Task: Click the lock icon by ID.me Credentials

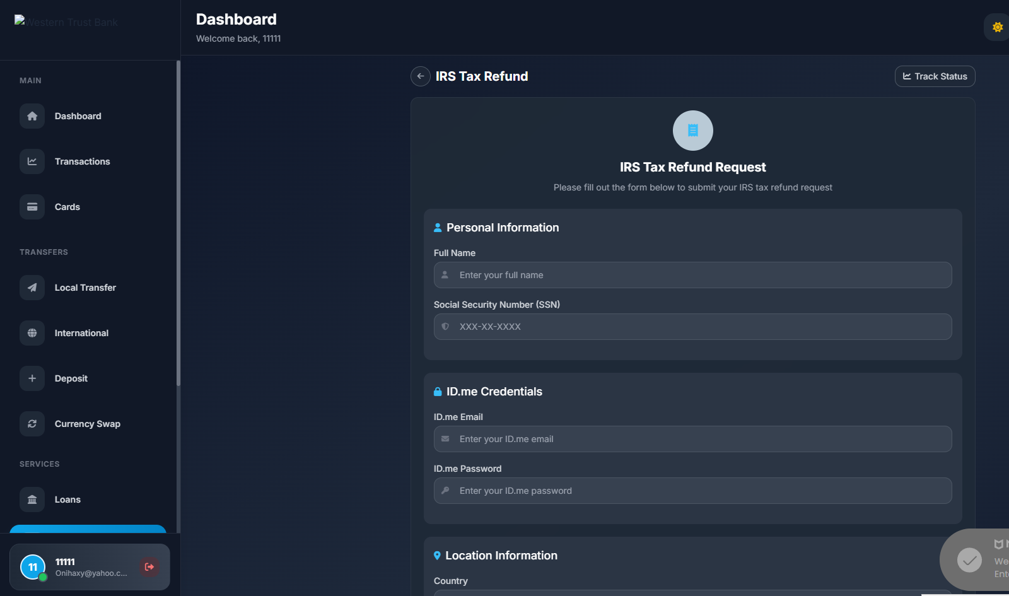Action: (438, 392)
